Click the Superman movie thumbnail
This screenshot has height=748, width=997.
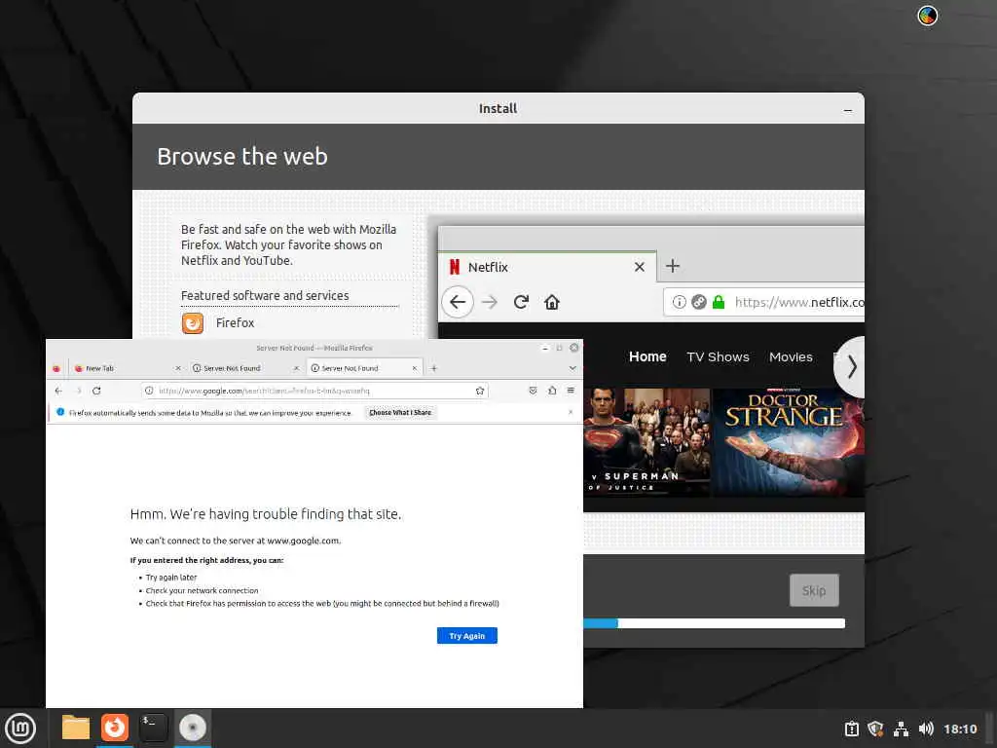pyautogui.click(x=646, y=442)
